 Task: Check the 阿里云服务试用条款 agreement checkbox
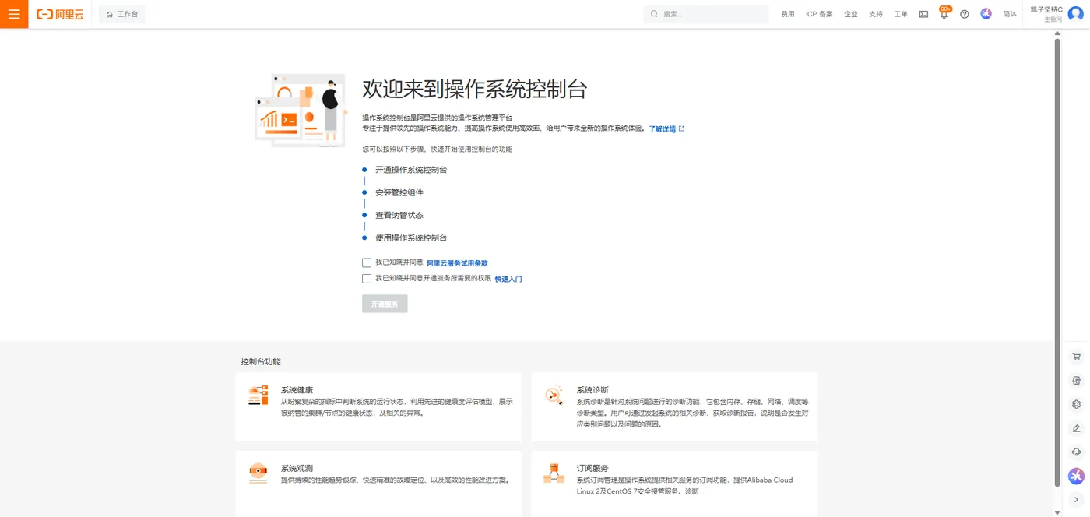(367, 263)
